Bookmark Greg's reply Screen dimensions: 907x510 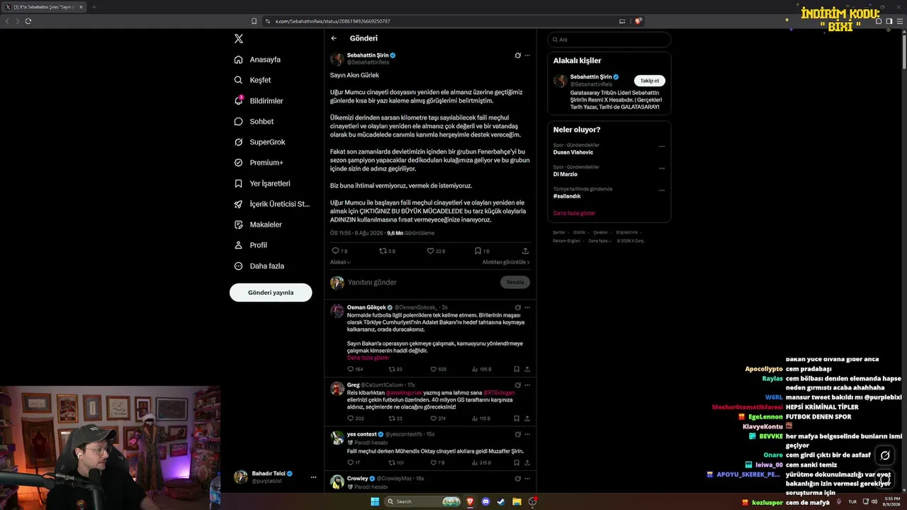(x=517, y=419)
